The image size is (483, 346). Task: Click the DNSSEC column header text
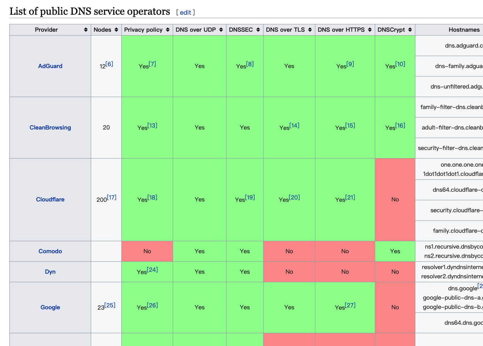point(241,30)
